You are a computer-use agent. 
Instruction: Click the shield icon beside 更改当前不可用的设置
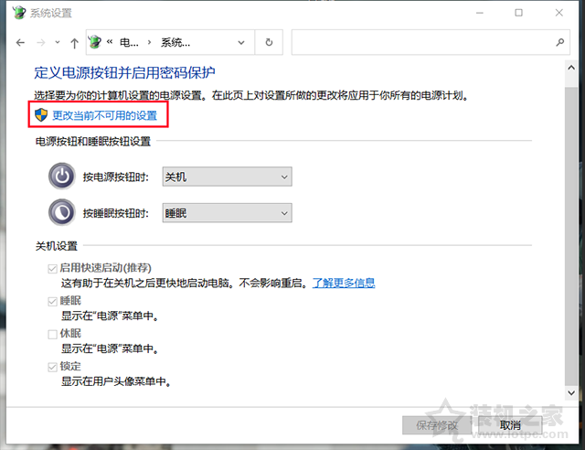40,115
